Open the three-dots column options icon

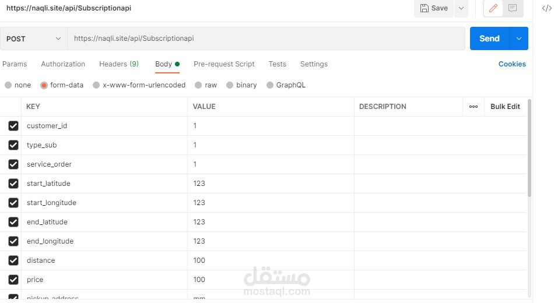click(x=474, y=107)
